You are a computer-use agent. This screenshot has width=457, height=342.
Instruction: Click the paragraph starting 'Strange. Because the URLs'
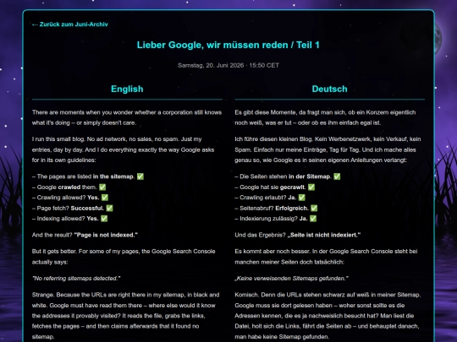[x=127, y=316]
